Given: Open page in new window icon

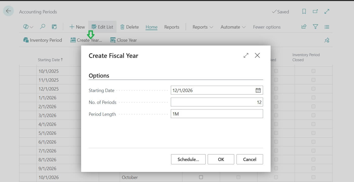Looking at the screenshot, I should pos(315,11).
